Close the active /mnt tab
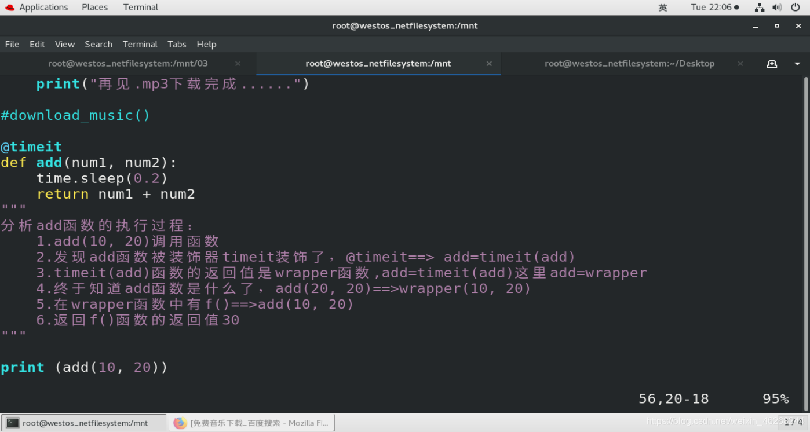The height and width of the screenshot is (432, 810). point(489,64)
